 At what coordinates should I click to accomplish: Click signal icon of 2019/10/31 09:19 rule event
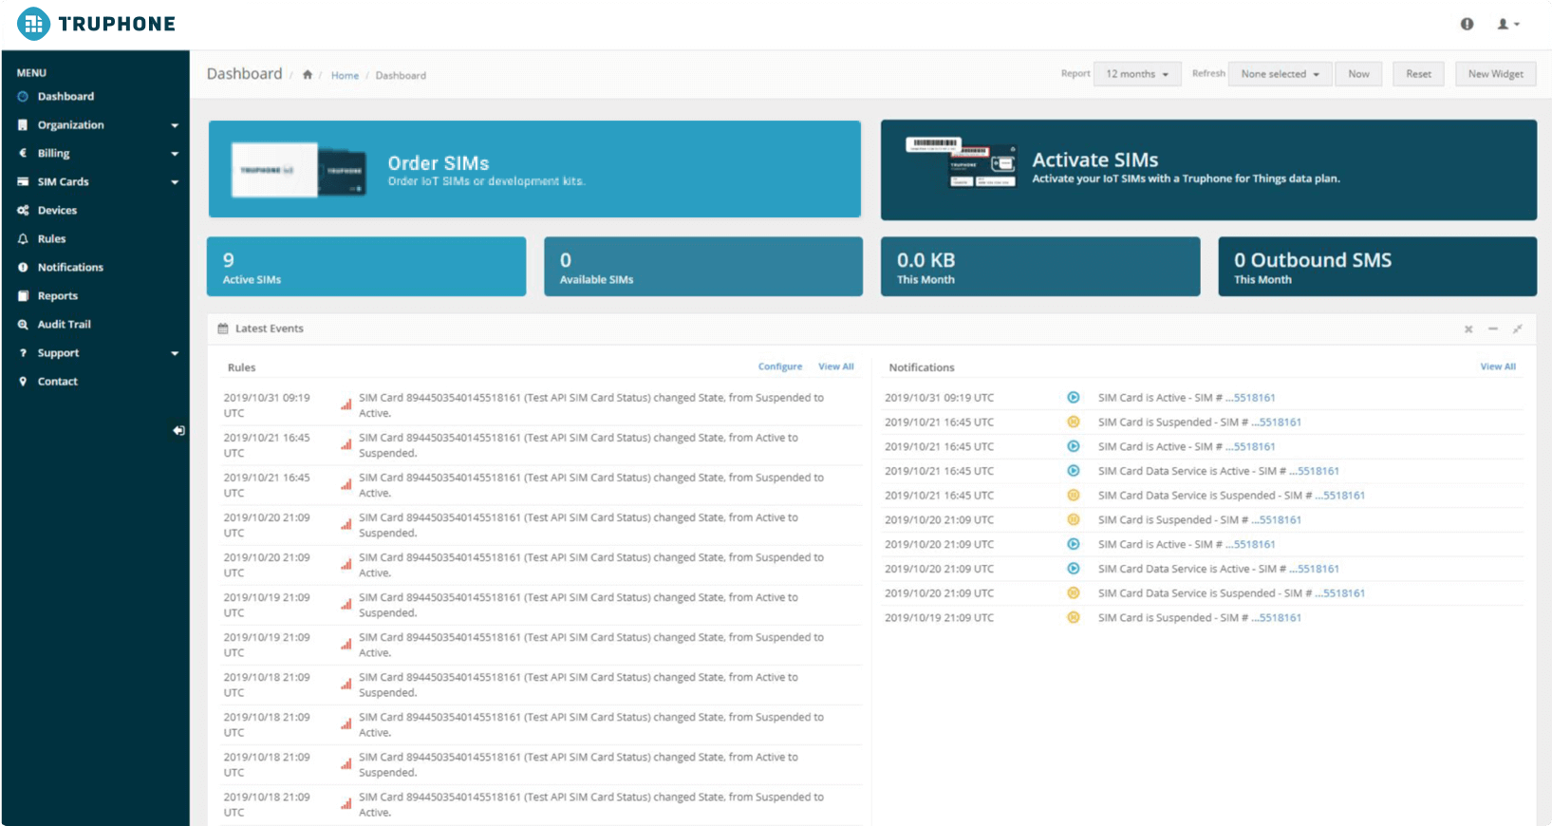346,405
